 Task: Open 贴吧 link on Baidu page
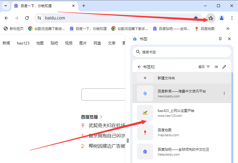(x=54, y=43)
